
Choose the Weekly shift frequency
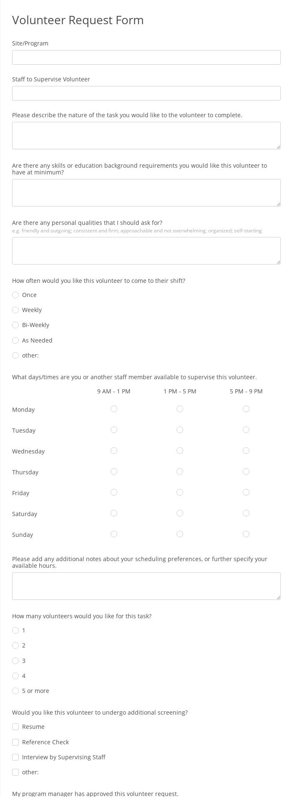click(x=15, y=310)
